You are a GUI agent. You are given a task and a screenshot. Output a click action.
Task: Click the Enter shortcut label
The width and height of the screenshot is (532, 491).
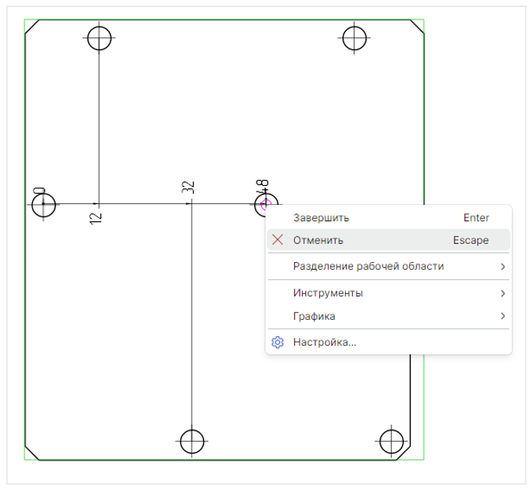[476, 217]
